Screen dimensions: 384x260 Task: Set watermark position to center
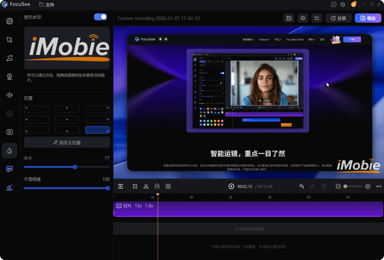pos(67,119)
